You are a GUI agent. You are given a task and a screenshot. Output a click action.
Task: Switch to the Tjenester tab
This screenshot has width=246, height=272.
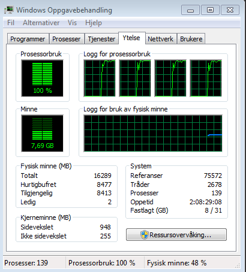tap(101, 39)
